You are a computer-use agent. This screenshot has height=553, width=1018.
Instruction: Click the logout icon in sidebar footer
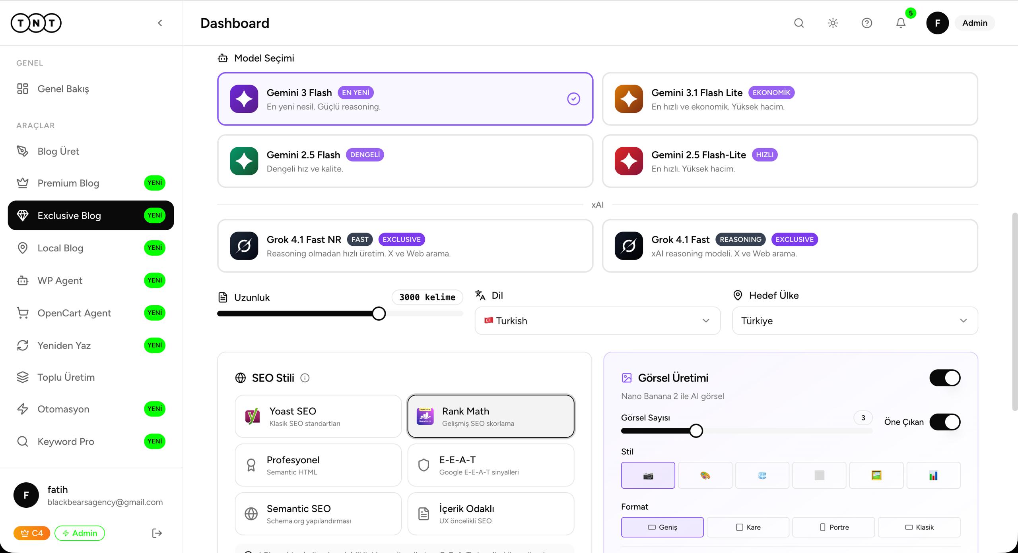[x=157, y=533]
